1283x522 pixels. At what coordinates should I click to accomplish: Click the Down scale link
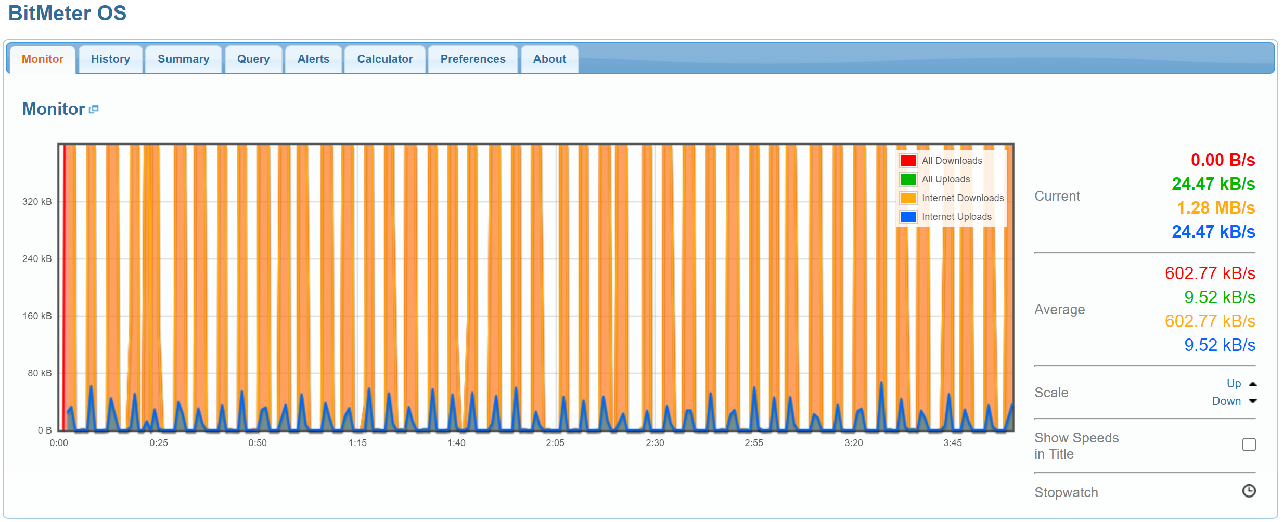(1226, 401)
